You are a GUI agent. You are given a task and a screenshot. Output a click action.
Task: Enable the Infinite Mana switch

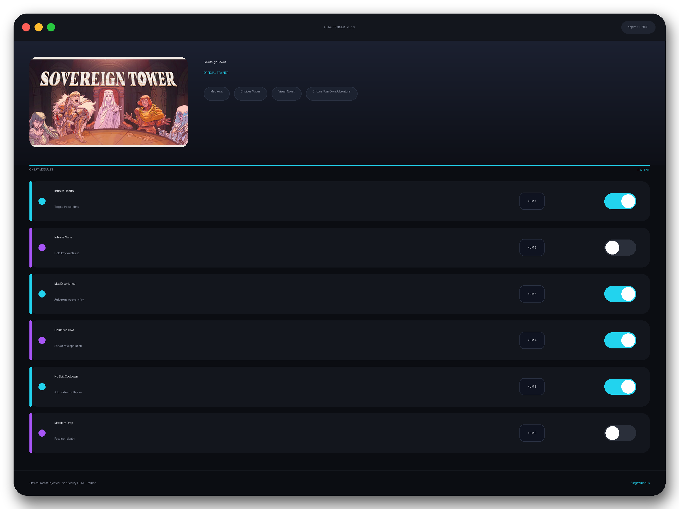pos(620,248)
